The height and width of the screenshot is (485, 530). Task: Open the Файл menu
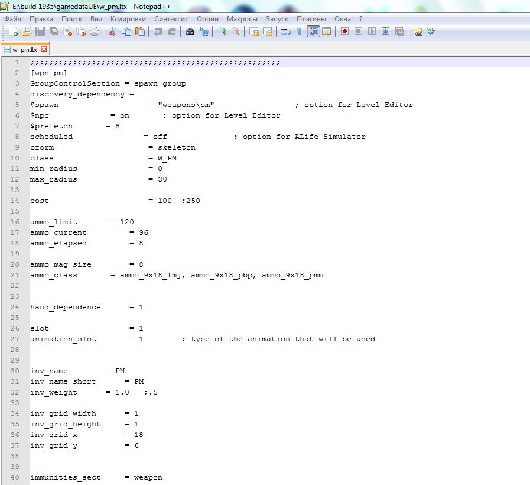[12, 19]
